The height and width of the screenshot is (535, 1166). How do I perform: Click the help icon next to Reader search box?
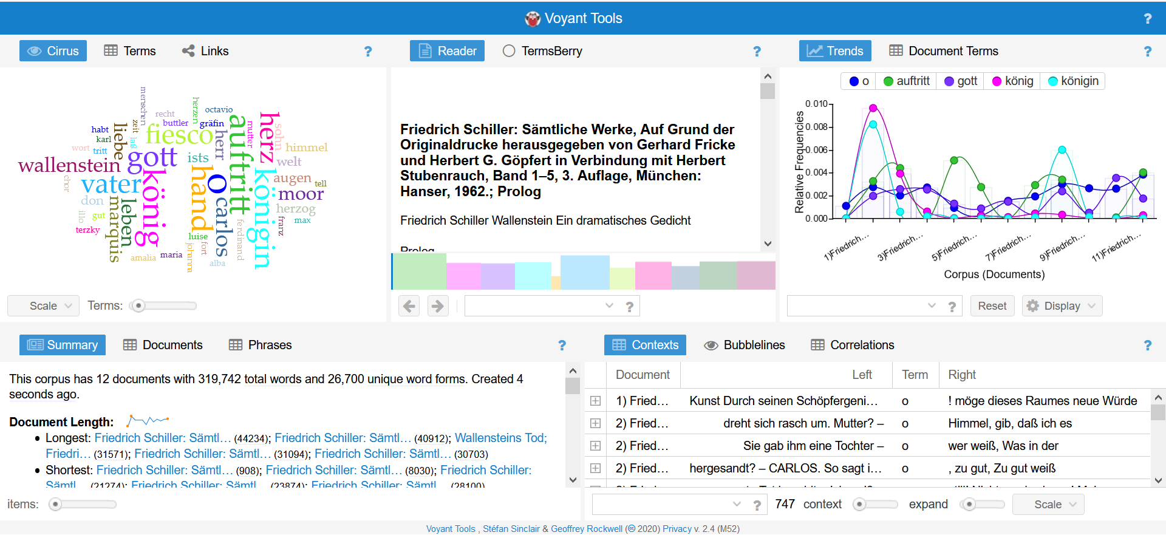[629, 307]
